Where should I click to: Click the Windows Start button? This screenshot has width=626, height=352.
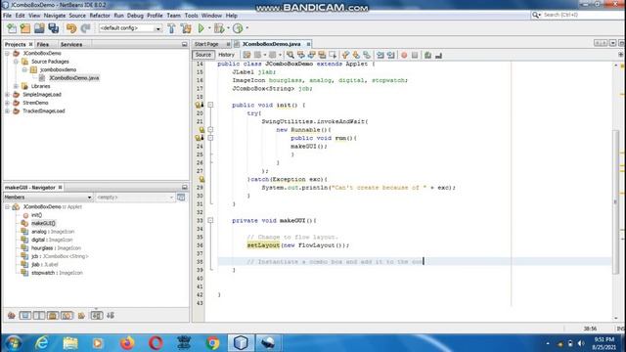coord(13,343)
